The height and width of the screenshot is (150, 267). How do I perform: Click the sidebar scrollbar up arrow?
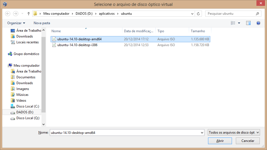click(44, 30)
